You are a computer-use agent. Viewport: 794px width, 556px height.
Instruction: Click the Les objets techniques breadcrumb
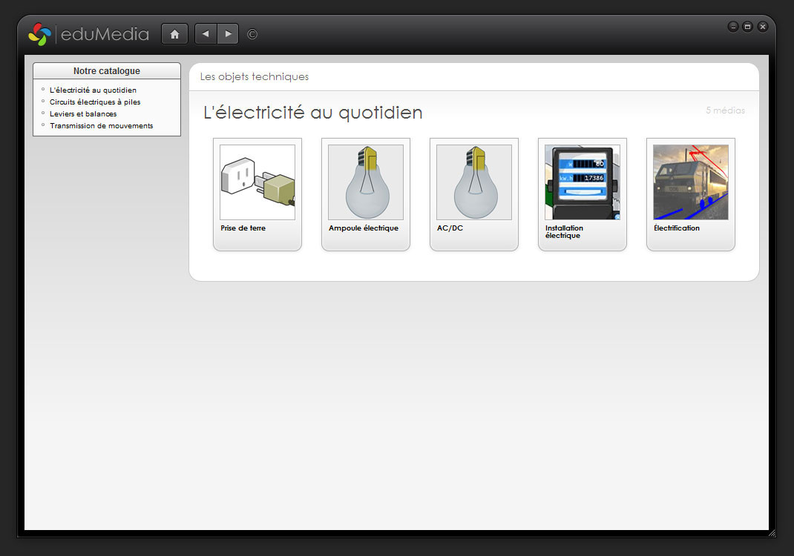[255, 77]
